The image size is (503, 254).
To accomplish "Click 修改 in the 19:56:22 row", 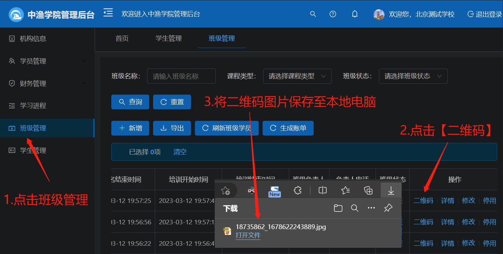I will (468, 243).
